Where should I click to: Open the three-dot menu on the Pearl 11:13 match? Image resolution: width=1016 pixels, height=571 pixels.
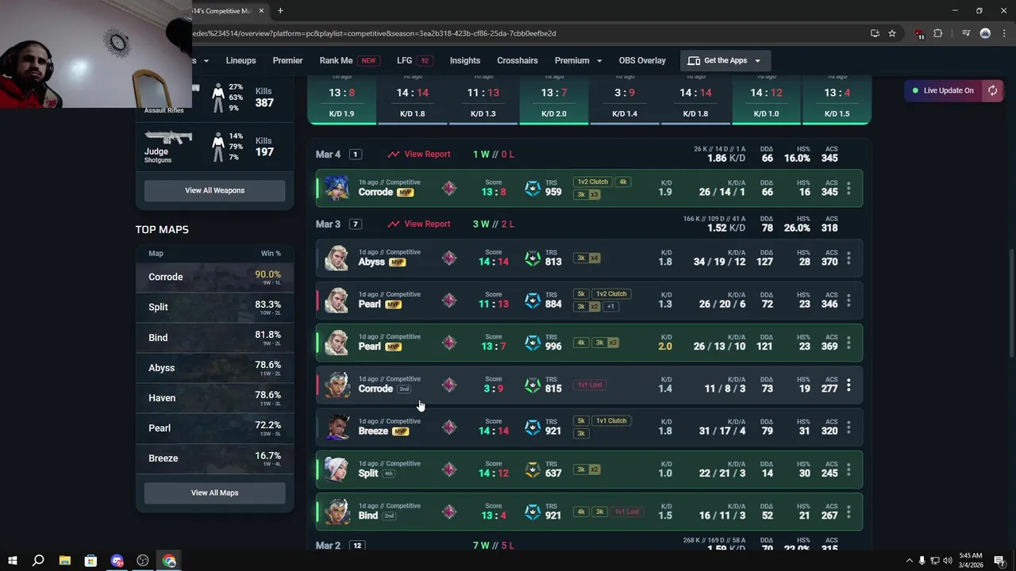coord(849,301)
